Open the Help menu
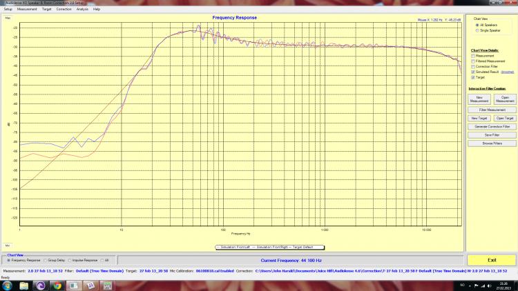Image resolution: width=518 pixels, height=291 pixels. (97, 9)
